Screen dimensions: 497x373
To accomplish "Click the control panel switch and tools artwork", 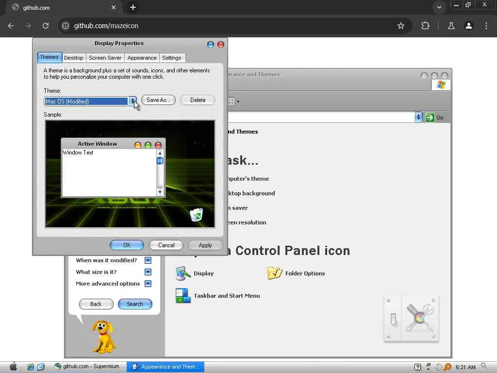I will tap(411, 318).
